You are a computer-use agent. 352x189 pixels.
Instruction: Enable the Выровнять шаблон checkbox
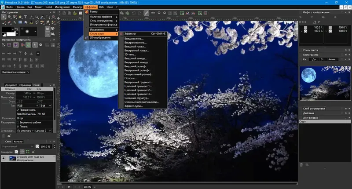click(18, 123)
